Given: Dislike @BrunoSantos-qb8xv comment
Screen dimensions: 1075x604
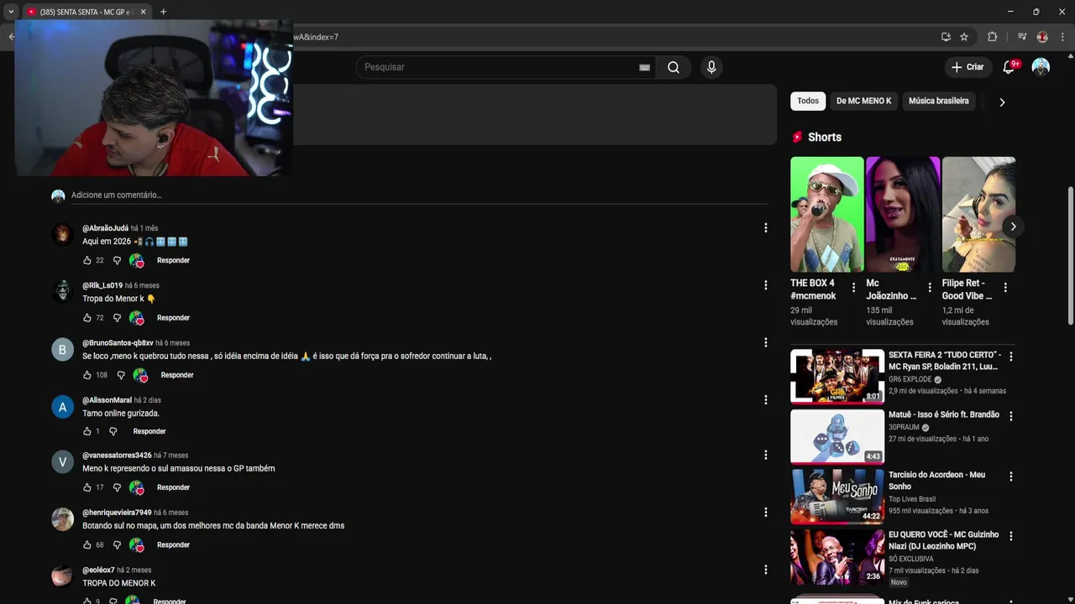Looking at the screenshot, I should (x=121, y=375).
